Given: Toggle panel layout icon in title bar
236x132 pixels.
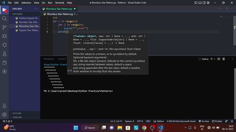Looking at the screenshot, I should (x=200, y=3).
